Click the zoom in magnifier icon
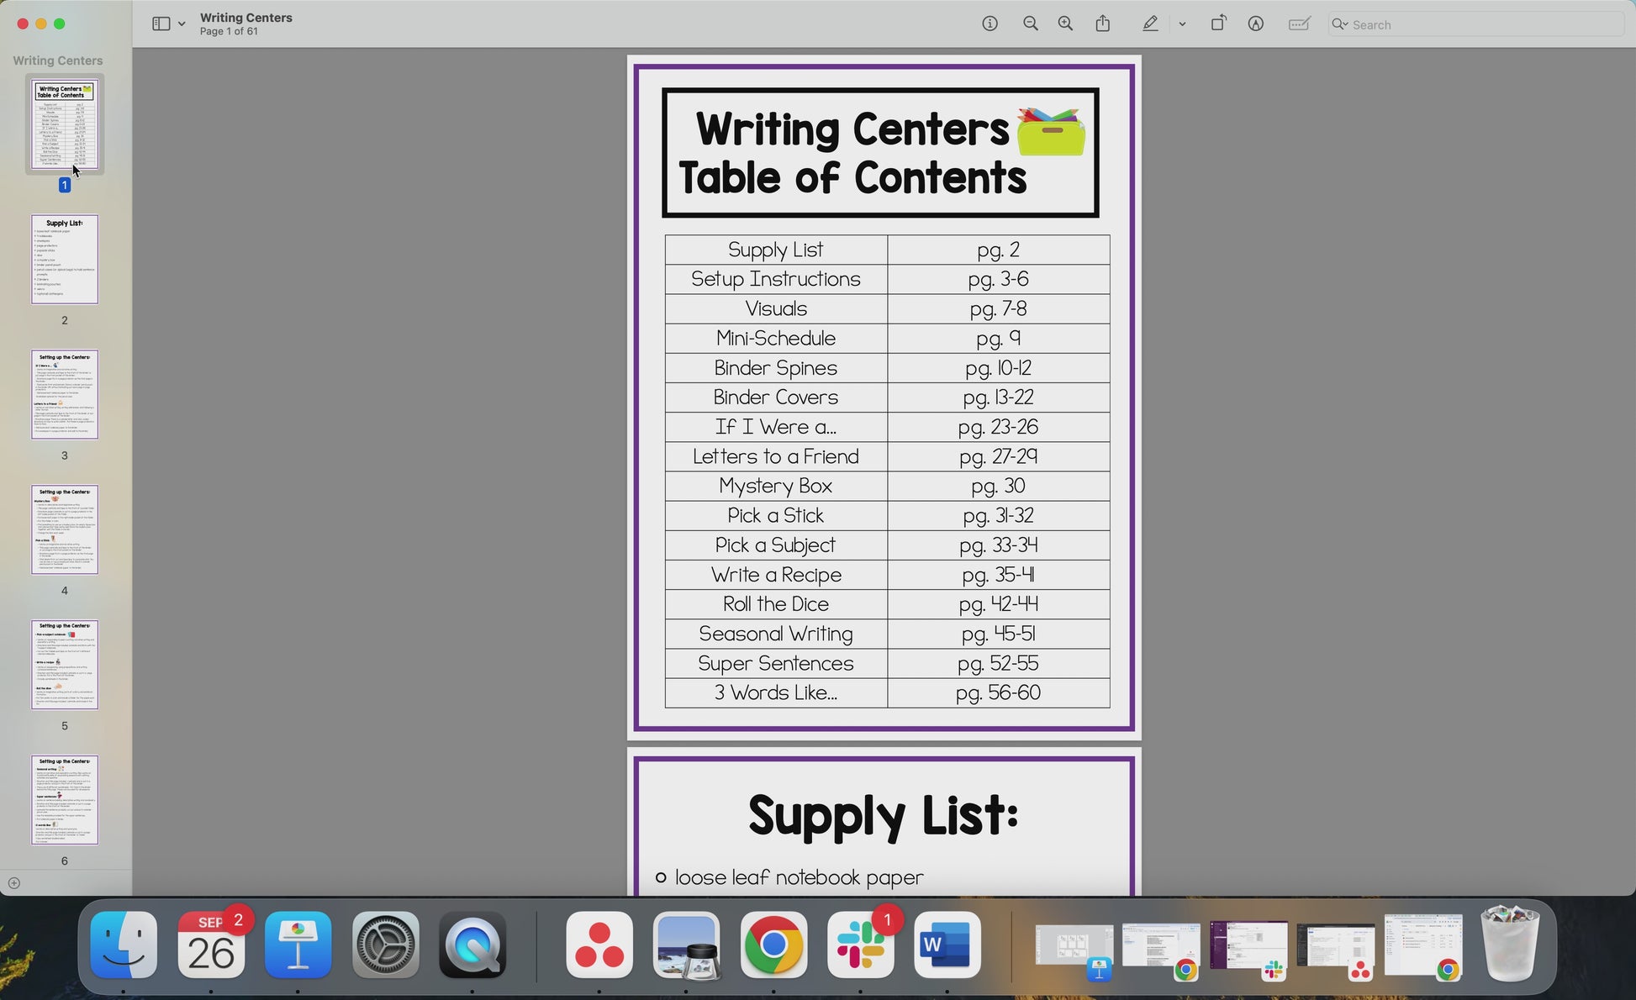Image resolution: width=1636 pixels, height=1000 pixels. [1065, 24]
